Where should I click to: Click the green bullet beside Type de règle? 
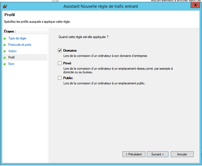[5, 38]
